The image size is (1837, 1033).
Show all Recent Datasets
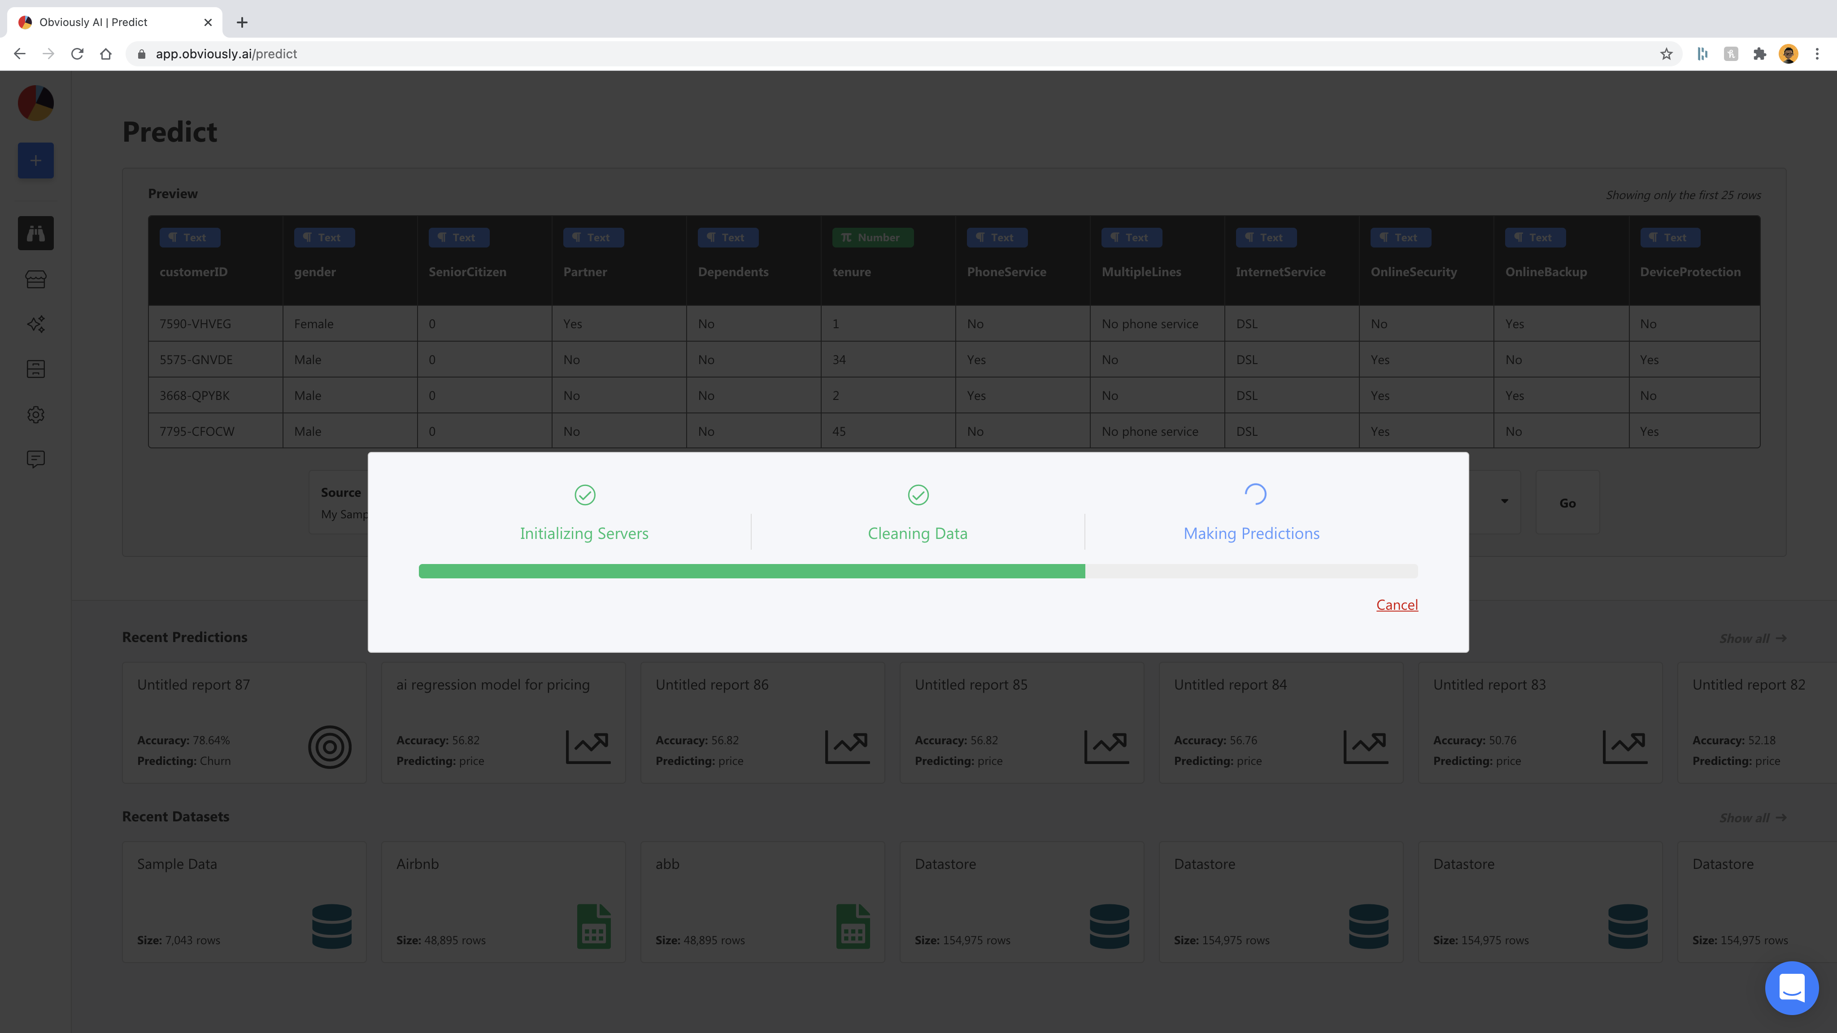[x=1752, y=818]
